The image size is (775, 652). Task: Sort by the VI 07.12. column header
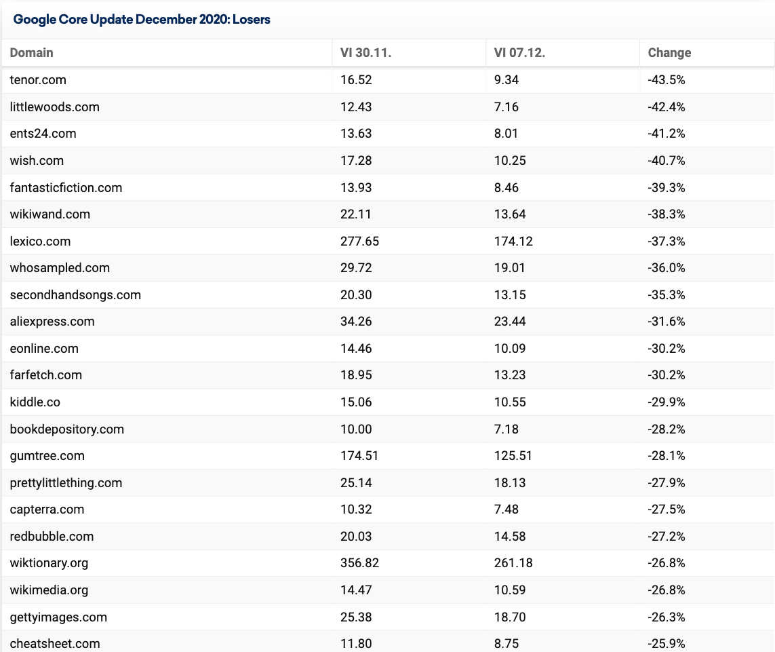click(519, 52)
